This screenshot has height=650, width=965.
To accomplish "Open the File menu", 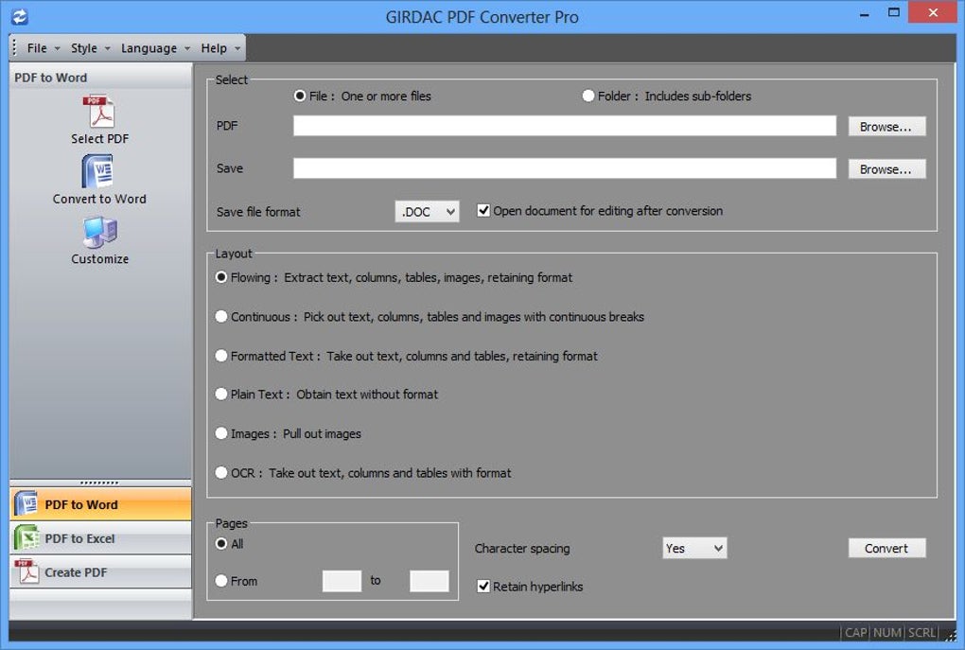I will (x=43, y=48).
